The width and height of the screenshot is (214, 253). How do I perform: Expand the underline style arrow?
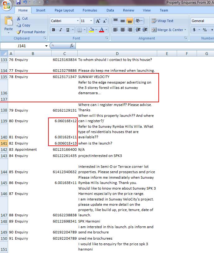pos(73,30)
